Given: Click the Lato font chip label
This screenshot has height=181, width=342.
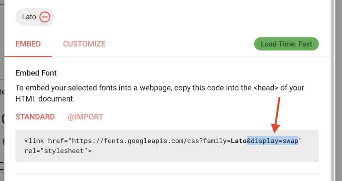Looking at the screenshot, I should pyautogui.click(x=29, y=17).
